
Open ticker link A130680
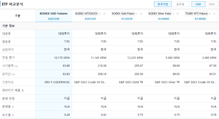tap(200, 19)
